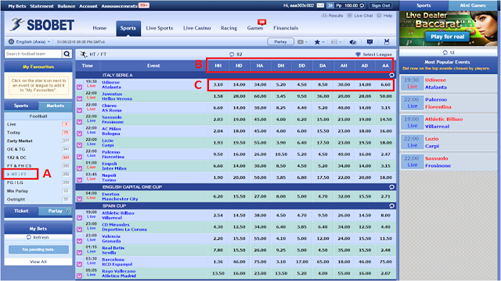Click the favourites star toolbar icon
Screen dimensions: 501x281
coord(317,42)
